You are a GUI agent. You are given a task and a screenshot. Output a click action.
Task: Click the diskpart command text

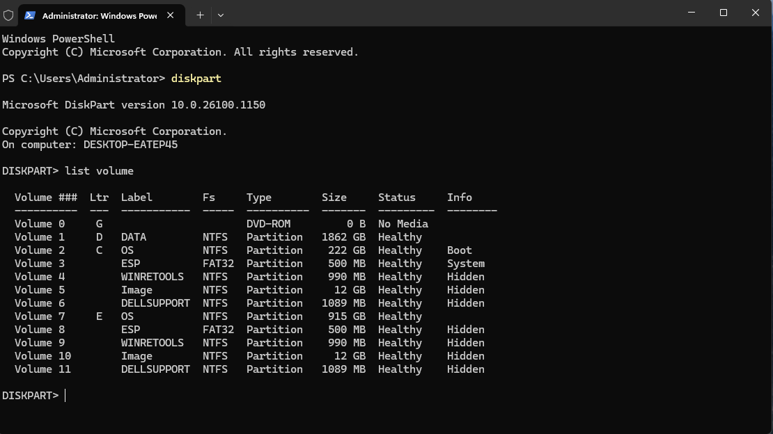(x=196, y=79)
